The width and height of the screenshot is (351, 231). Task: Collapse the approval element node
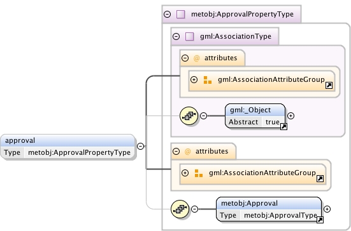tap(140, 146)
